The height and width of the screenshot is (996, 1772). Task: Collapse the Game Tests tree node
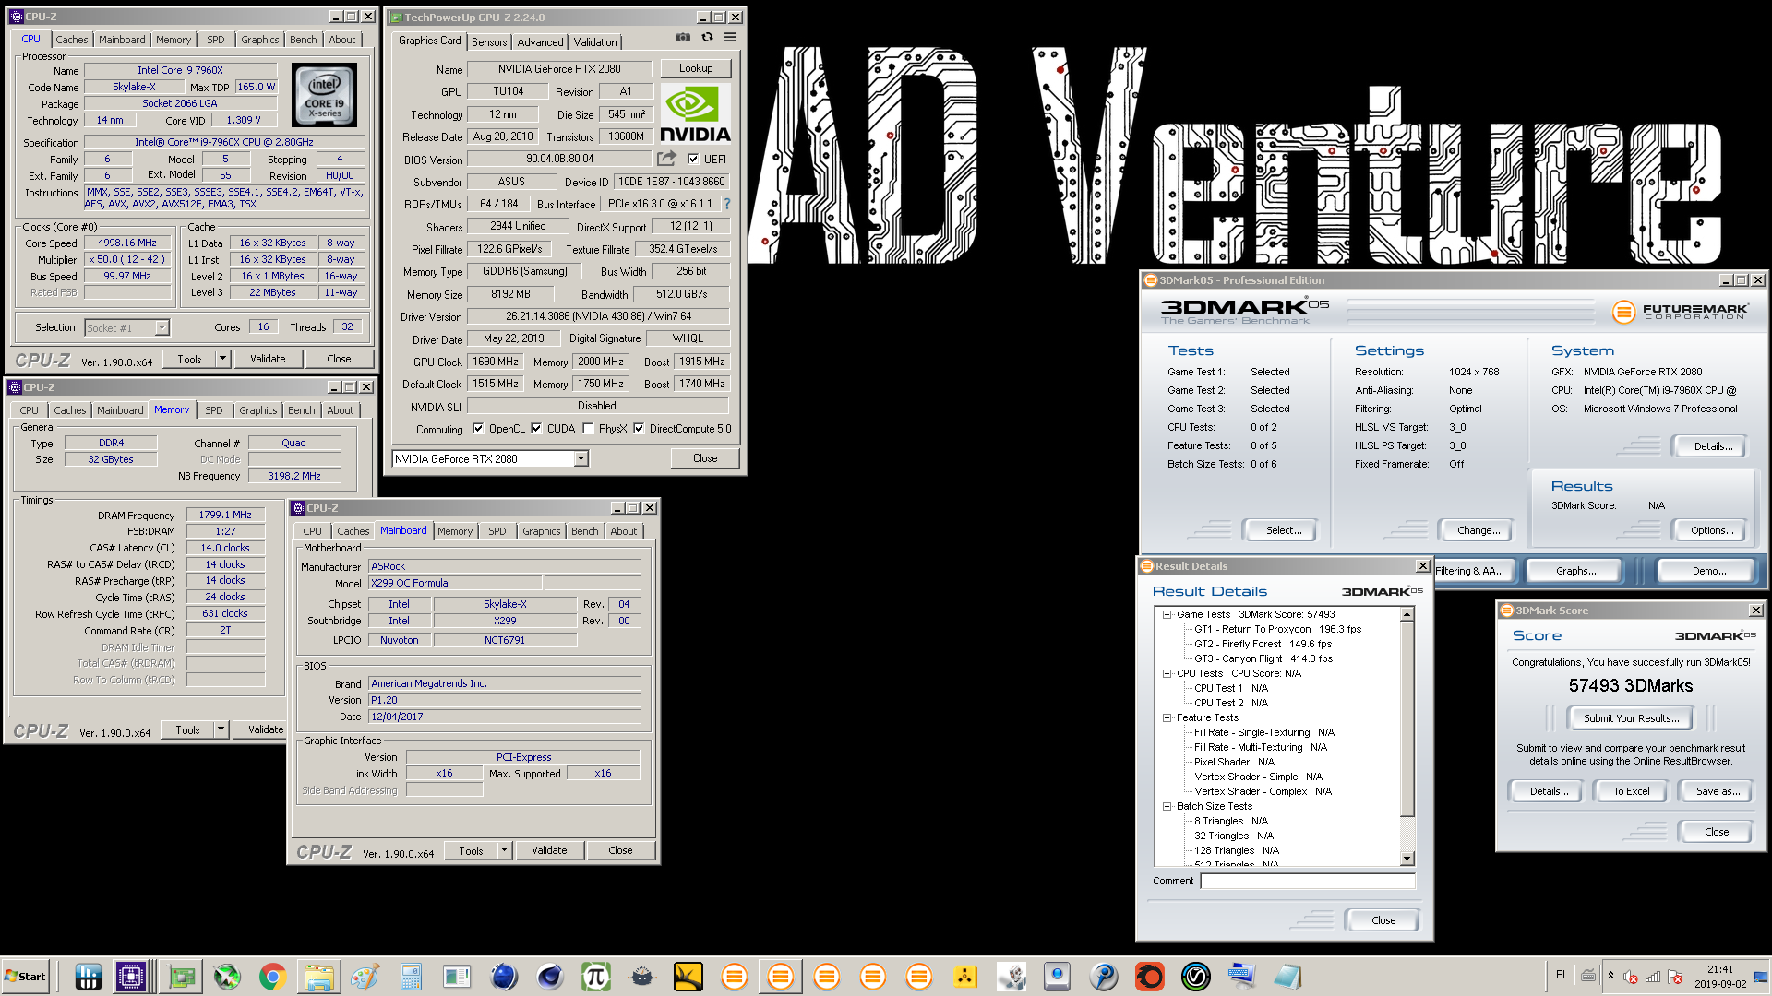click(1167, 614)
